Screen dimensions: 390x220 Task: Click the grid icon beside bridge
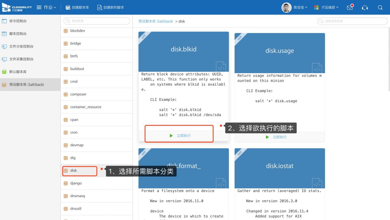click(x=66, y=43)
